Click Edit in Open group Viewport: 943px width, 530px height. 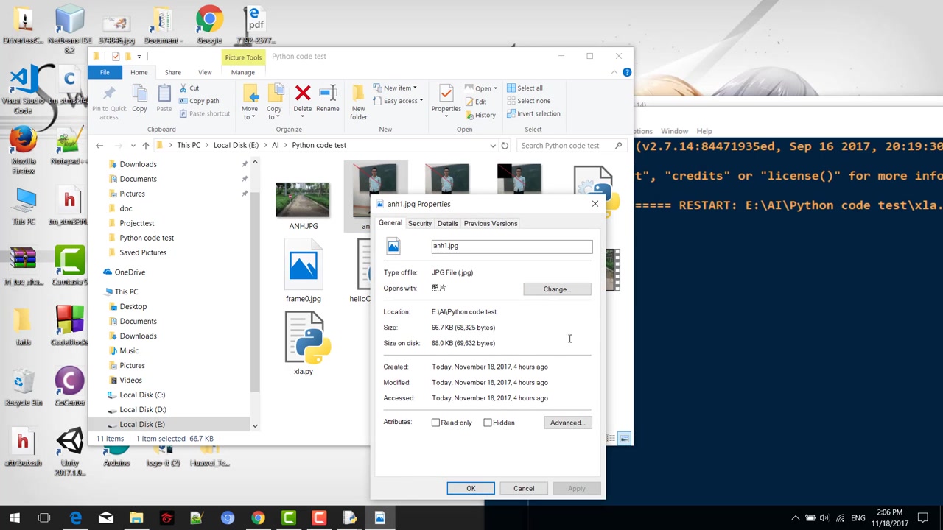pos(475,102)
